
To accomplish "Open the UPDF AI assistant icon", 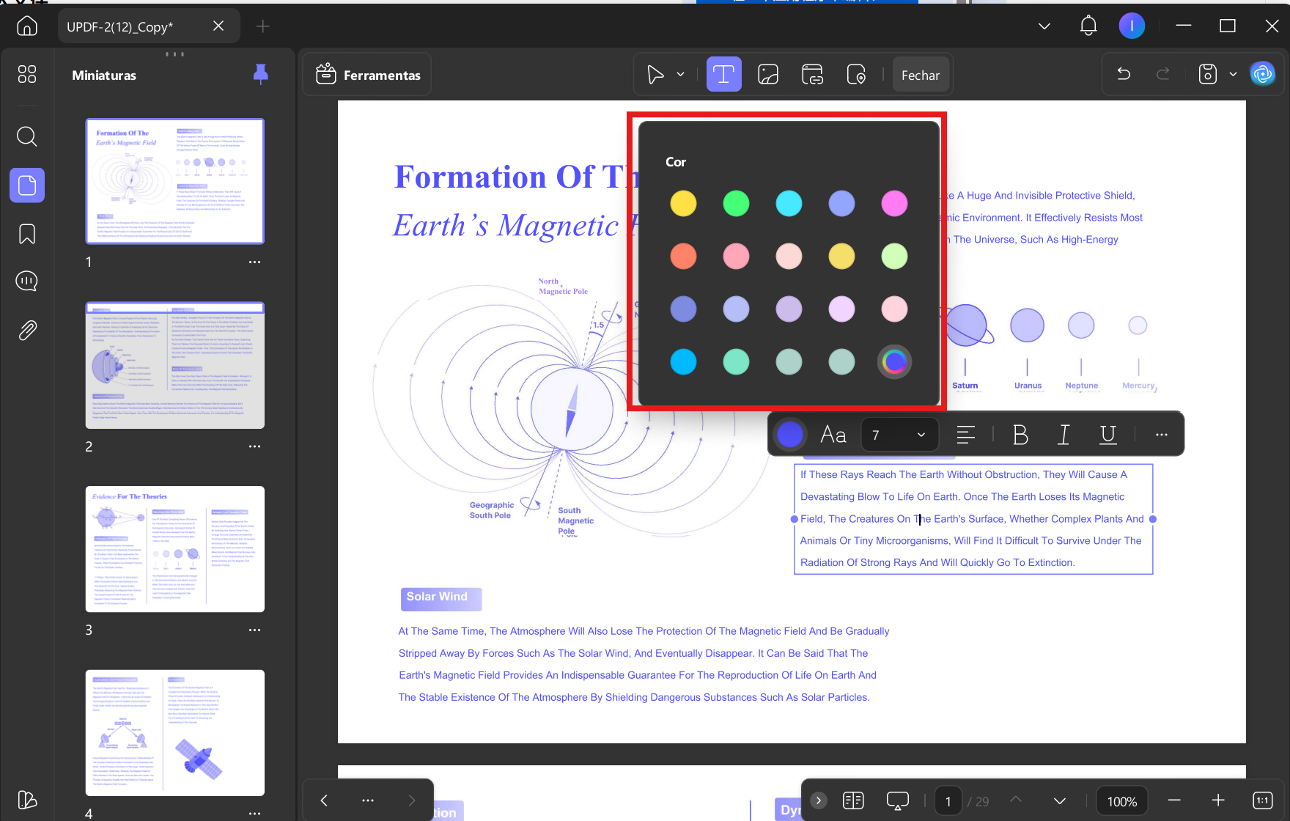I will [1262, 74].
